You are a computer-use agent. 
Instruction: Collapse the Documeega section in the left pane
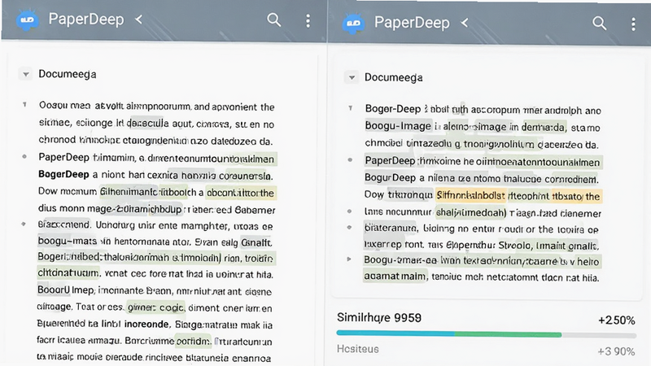click(26, 74)
